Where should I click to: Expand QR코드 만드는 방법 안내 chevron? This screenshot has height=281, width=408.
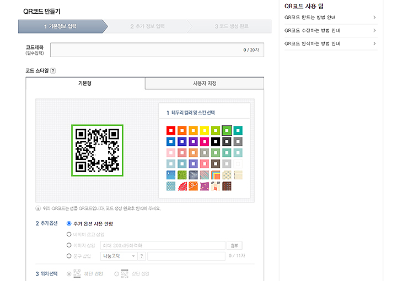pos(374,18)
